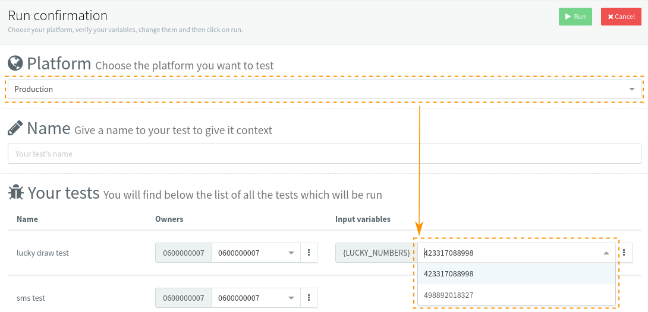This screenshot has height=312, width=648.
Task: Click the play icon inside Run
Action: click(568, 17)
